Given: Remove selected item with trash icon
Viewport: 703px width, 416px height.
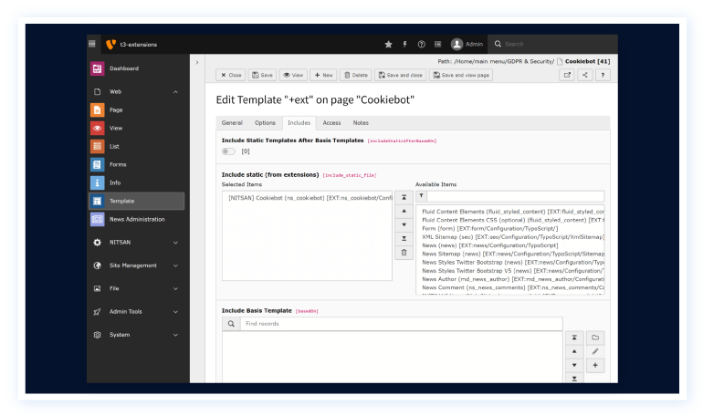Looking at the screenshot, I should point(404,253).
